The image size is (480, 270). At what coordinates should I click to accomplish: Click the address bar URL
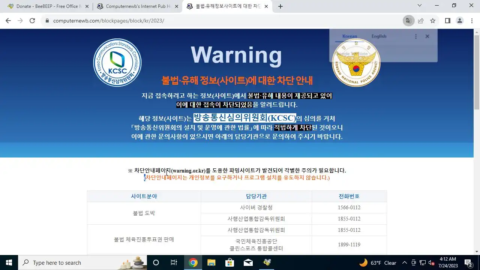pyautogui.click(x=108, y=21)
